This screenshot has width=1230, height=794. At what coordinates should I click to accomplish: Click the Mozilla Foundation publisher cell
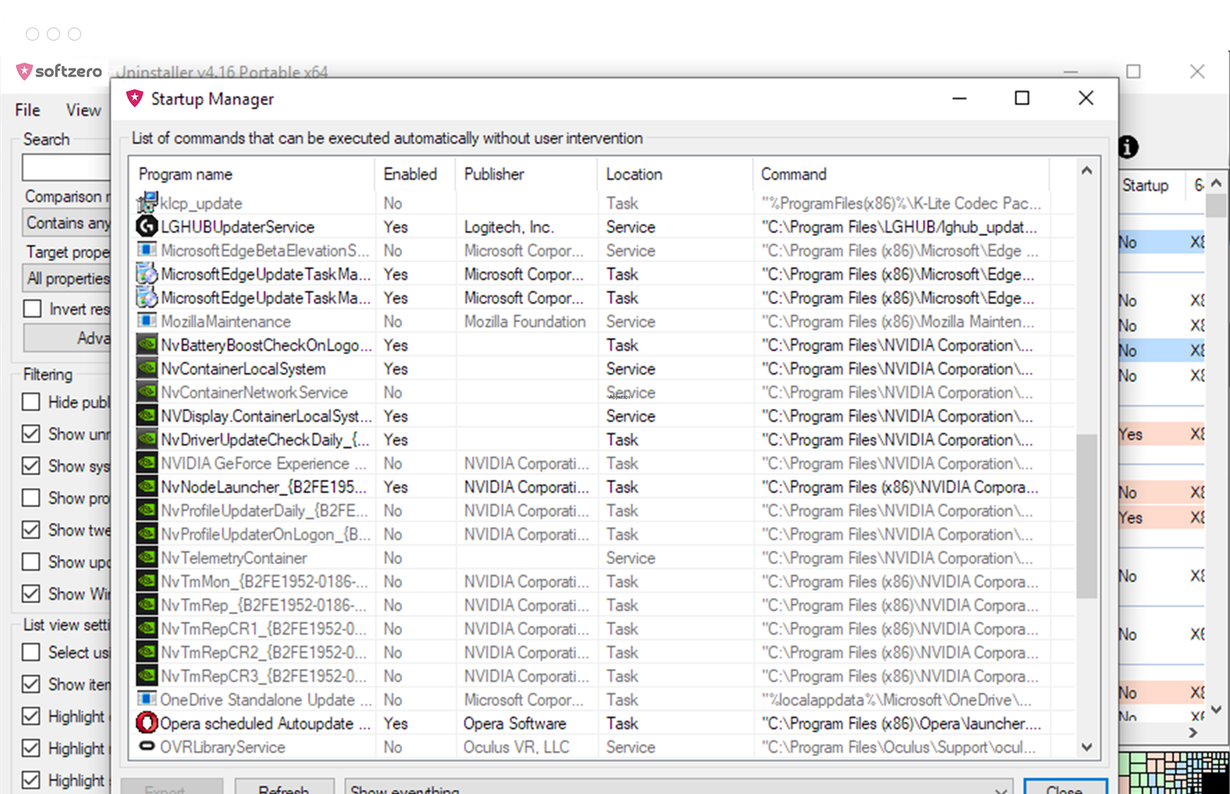[x=525, y=321]
